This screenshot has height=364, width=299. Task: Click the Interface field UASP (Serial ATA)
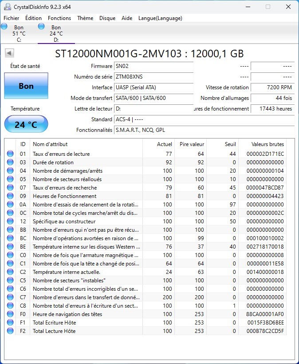click(154, 87)
